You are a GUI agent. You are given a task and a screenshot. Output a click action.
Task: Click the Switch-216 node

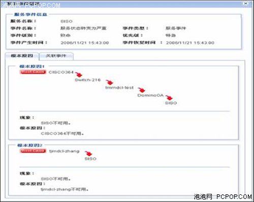point(87,80)
